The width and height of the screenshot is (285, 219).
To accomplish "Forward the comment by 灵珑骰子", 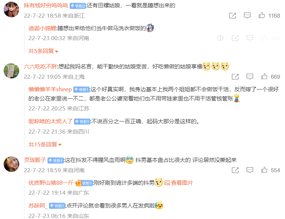I will tap(235, 170).
